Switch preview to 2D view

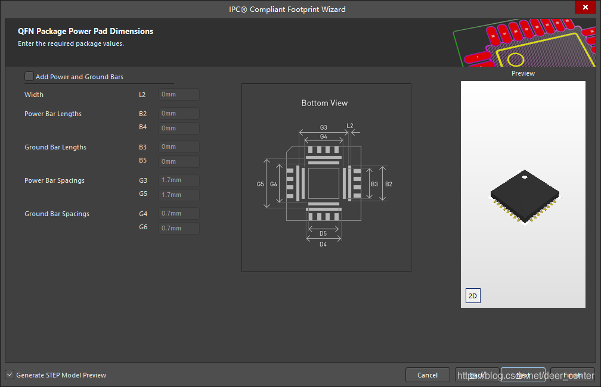click(x=472, y=296)
